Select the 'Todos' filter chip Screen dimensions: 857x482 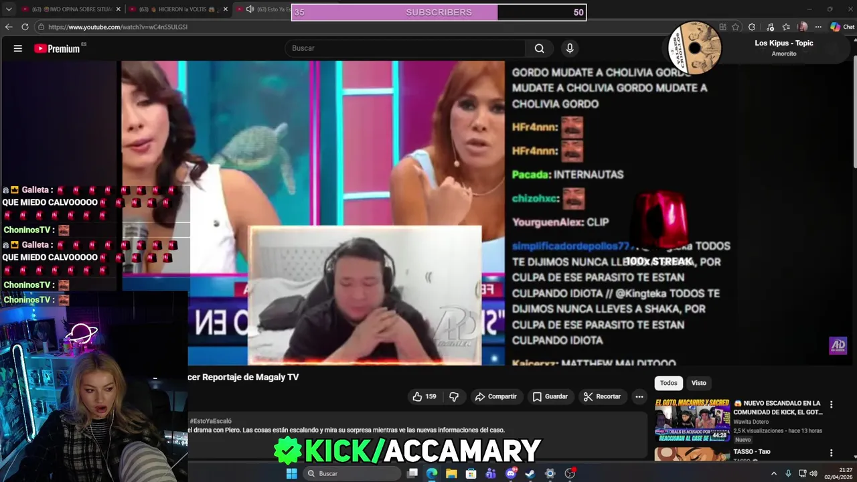669,383
